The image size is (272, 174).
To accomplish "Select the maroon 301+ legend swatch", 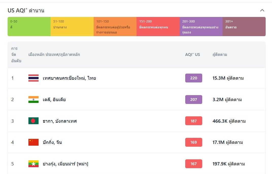I will [x=244, y=27].
